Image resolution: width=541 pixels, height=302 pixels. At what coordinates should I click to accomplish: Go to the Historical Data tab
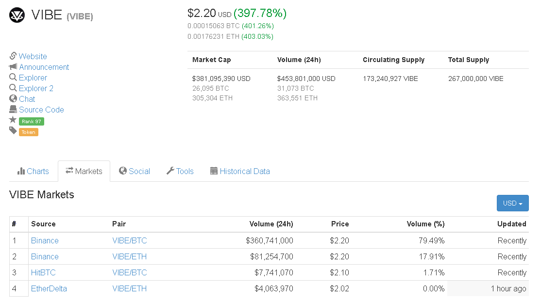[240, 171]
